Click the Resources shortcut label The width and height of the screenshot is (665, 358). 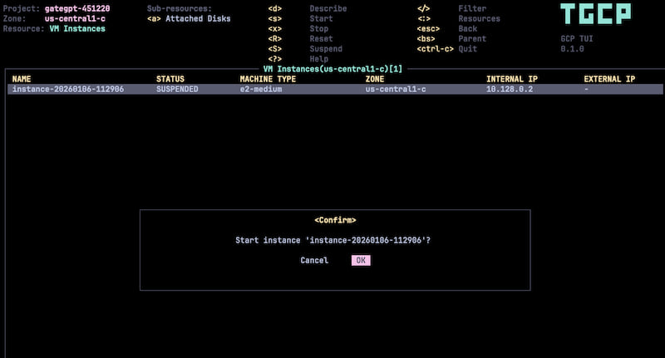point(480,18)
